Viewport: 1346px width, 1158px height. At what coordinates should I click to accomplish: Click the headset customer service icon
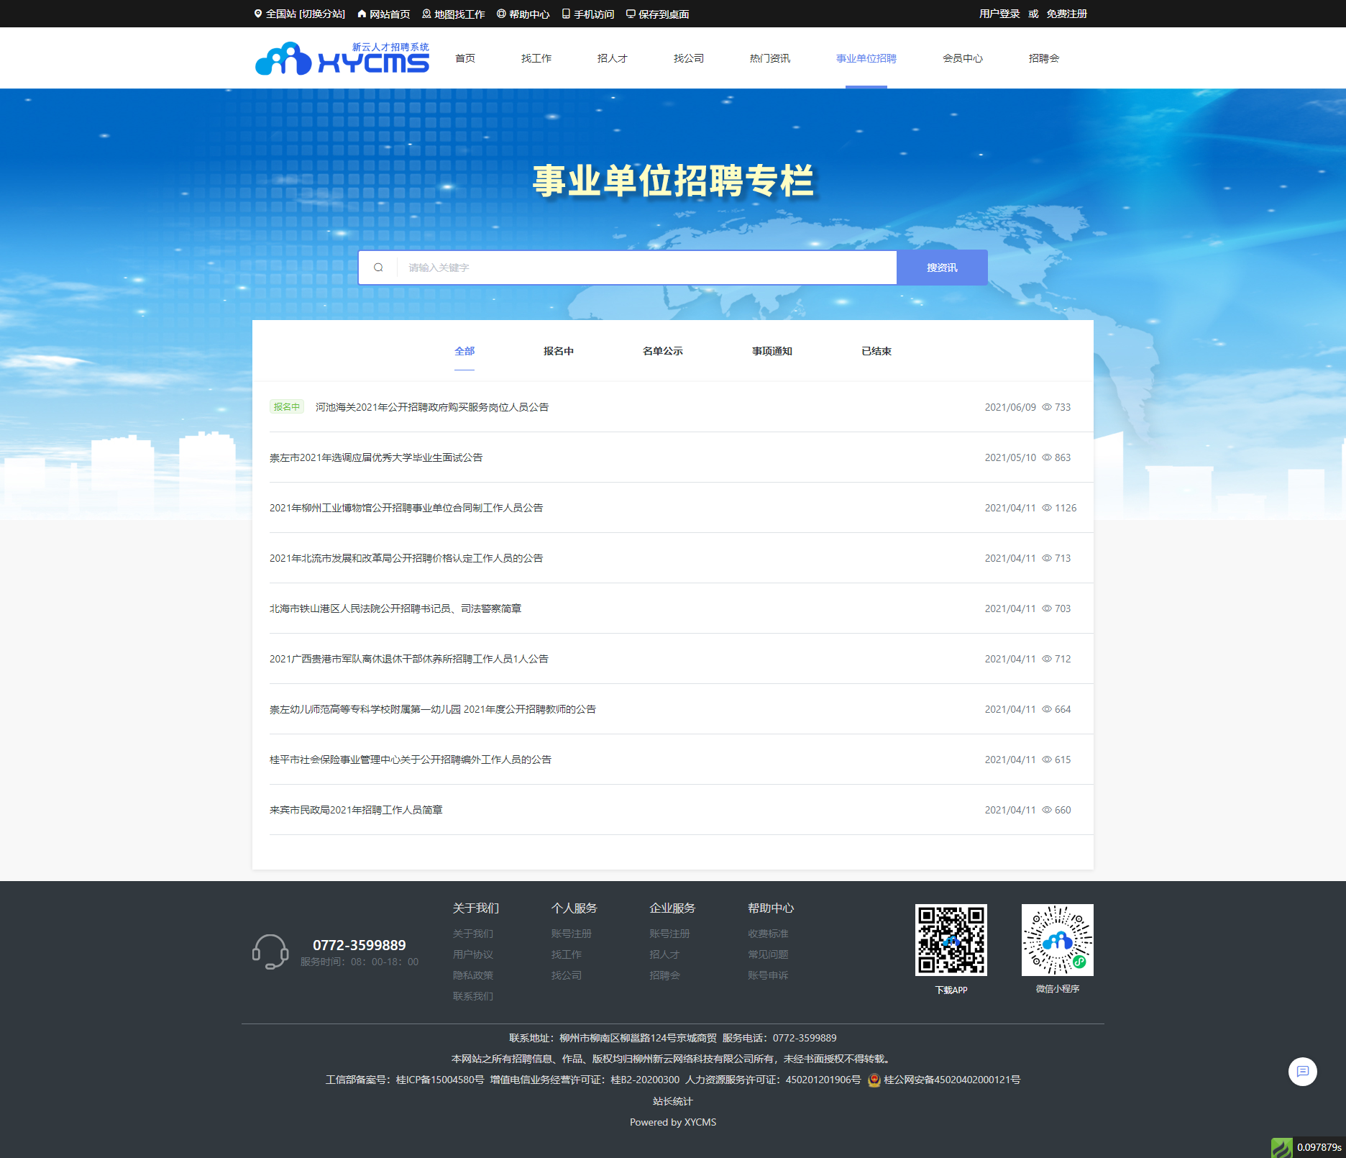pos(270,952)
